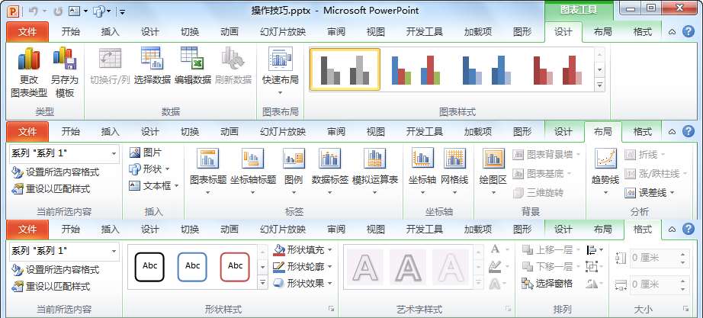Select the gray monochrome chart style thumbnail
Screen dimensions: 703x318
click(345, 69)
